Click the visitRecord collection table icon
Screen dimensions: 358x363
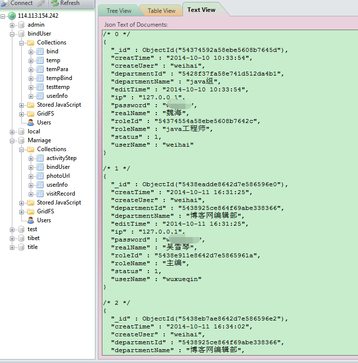[x=40, y=194]
